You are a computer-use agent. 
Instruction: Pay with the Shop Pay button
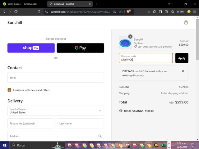(x=31, y=48)
